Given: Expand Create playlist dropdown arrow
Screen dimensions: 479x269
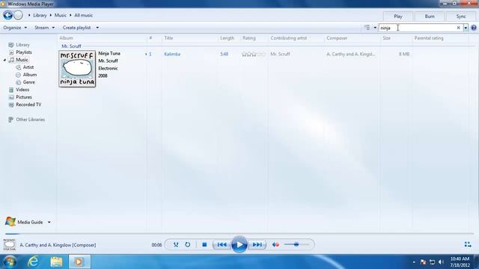Looking at the screenshot, I should [x=97, y=28].
